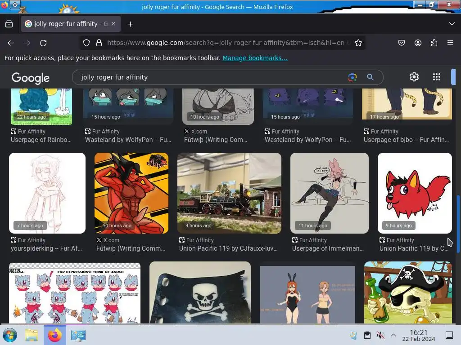Viewport: 461px width, 345px height.
Task: Go back to previous page
Action: tap(11, 43)
